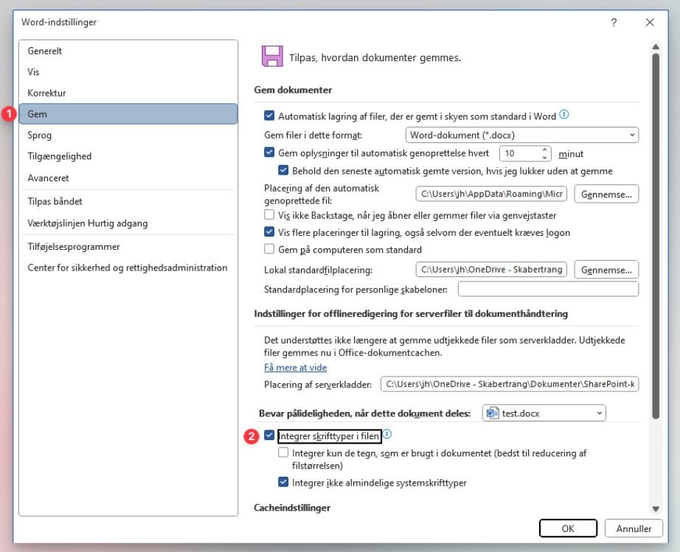Click the purple floppy disk save icon
Viewport: 680px width, 552px height.
coord(274,56)
